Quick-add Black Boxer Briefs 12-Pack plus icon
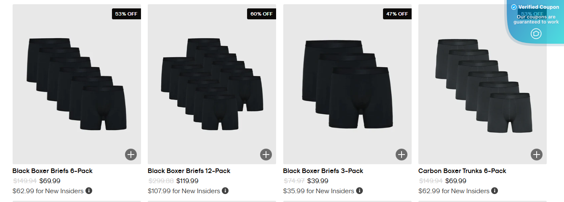 tap(266, 155)
